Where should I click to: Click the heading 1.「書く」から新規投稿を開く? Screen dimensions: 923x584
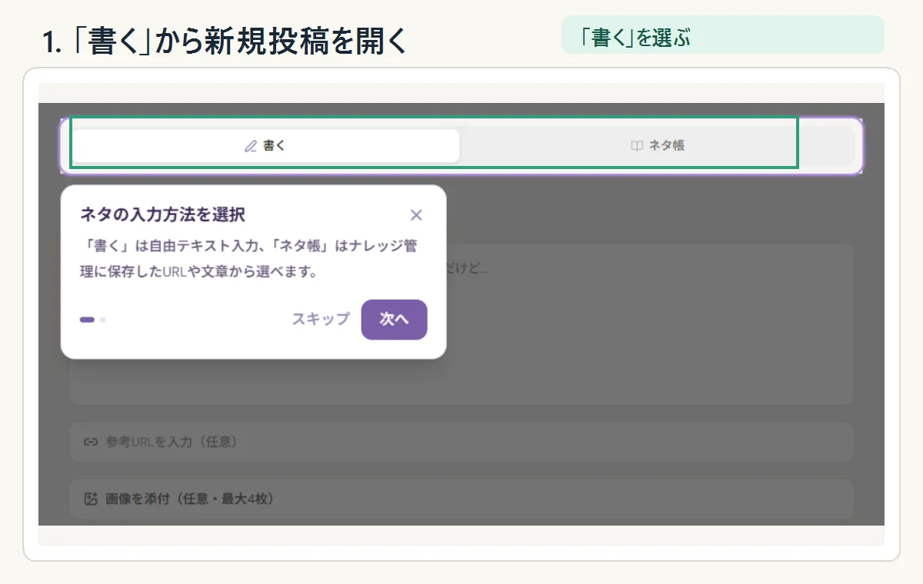[x=225, y=41]
